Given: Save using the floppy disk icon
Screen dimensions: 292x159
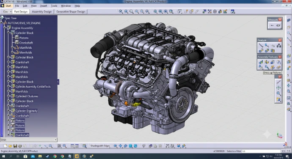Looking at the screenshot, I should tap(15, 146).
